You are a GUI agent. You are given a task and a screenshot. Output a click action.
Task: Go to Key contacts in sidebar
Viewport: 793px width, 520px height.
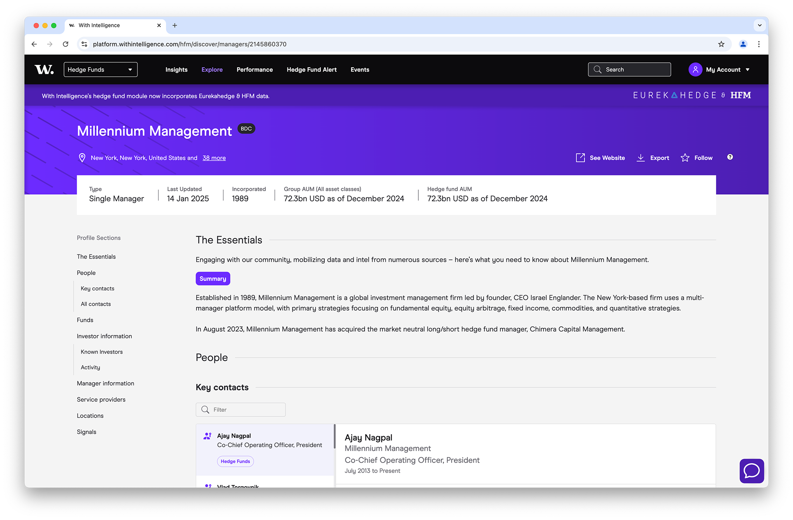pos(97,288)
